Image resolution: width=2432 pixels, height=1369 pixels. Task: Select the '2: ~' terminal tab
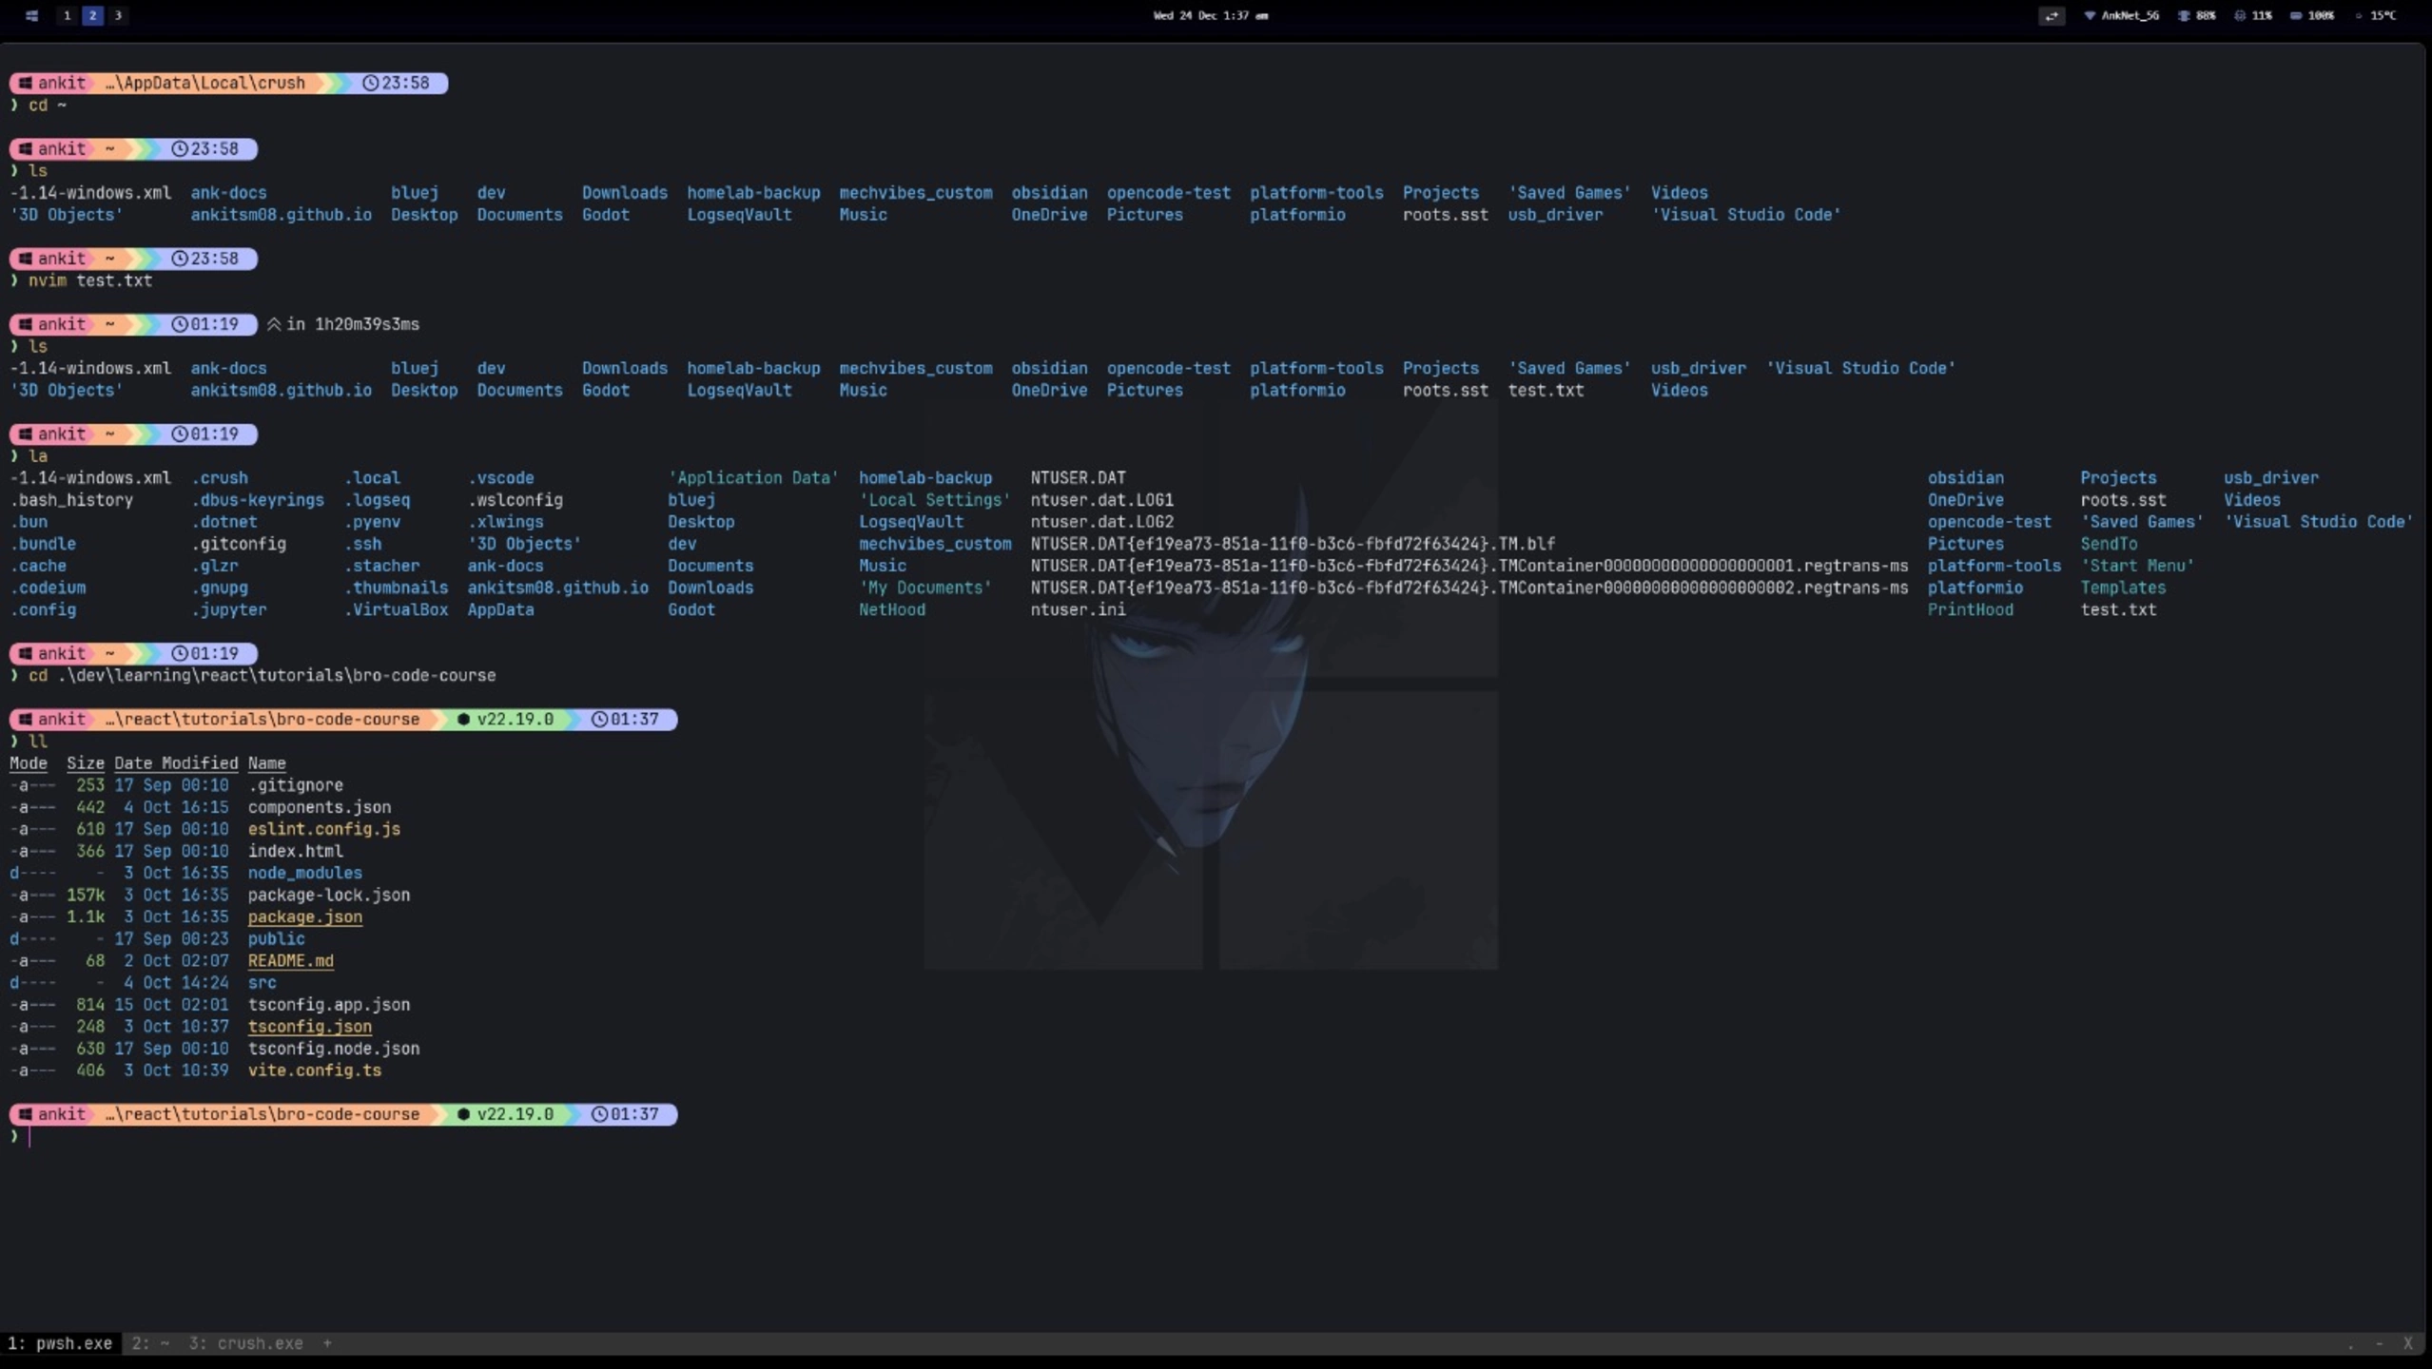pyautogui.click(x=150, y=1343)
